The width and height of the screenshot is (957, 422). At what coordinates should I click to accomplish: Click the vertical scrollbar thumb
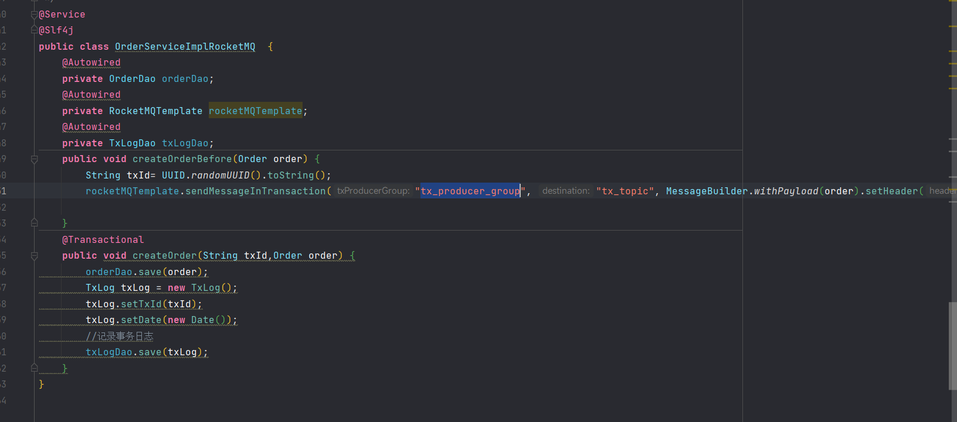pyautogui.click(x=952, y=345)
